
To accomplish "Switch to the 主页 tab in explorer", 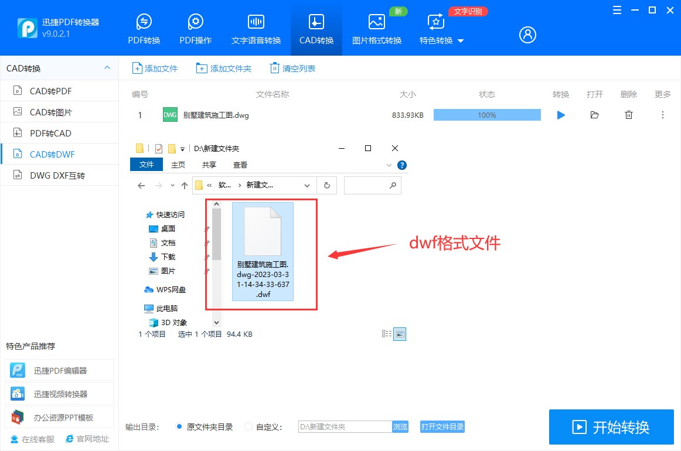I will coord(178,165).
